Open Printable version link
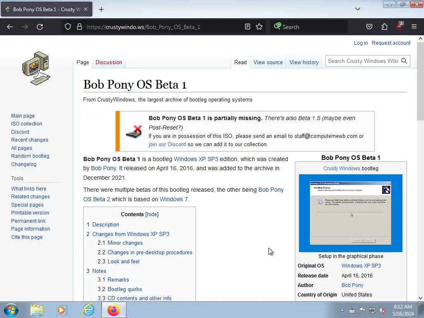The height and width of the screenshot is (318, 424). pos(30,213)
